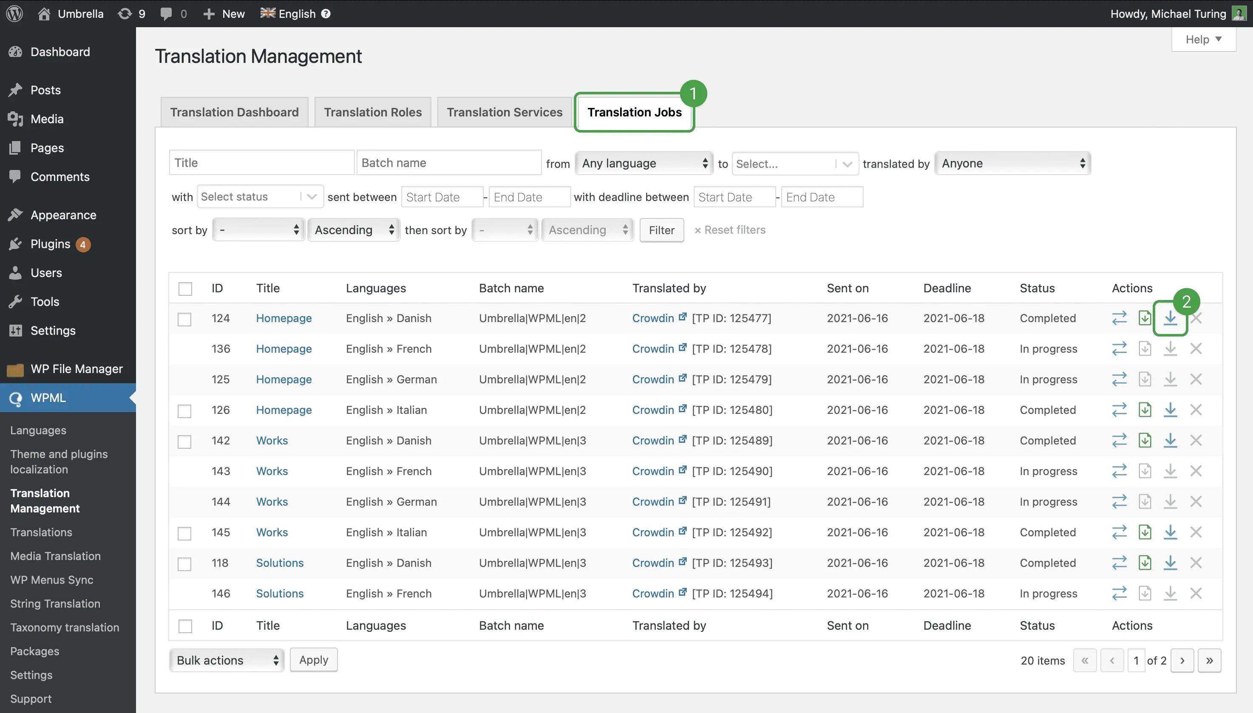
Task: Click the Filter button
Action: (x=661, y=230)
